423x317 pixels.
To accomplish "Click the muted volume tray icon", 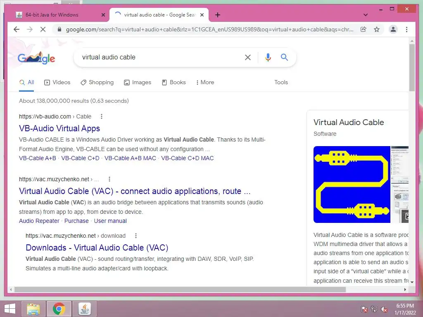I will [x=384, y=309].
